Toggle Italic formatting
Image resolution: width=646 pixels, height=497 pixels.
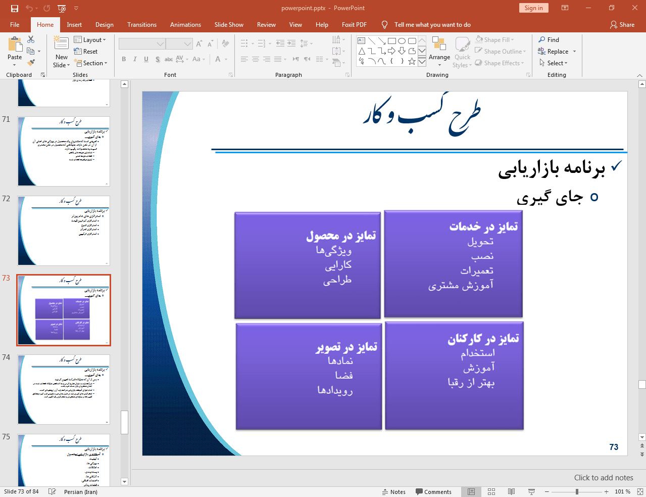tap(135, 59)
